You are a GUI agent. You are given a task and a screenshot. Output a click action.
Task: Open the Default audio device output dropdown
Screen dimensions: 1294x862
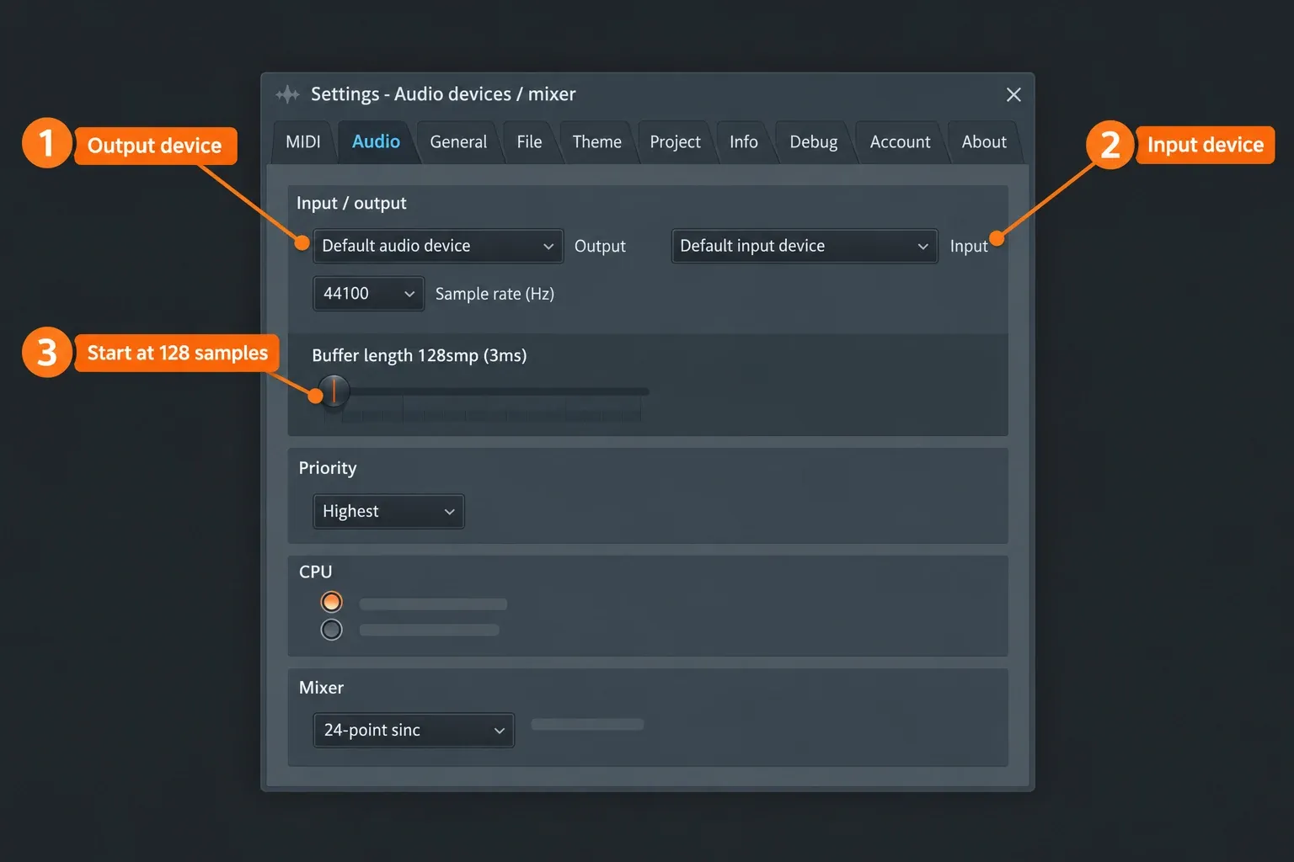pyautogui.click(x=438, y=246)
